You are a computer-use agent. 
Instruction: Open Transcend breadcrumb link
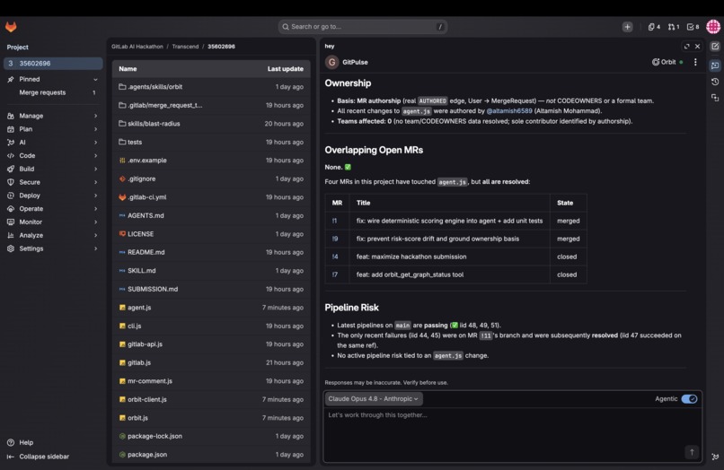click(185, 47)
